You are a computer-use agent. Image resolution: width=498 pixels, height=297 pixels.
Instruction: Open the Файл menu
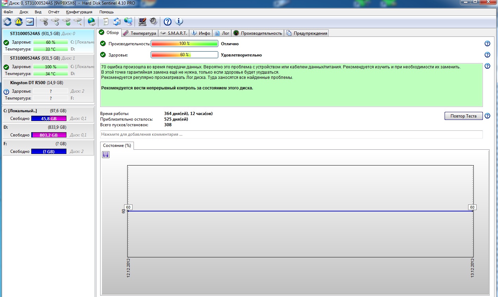click(8, 12)
